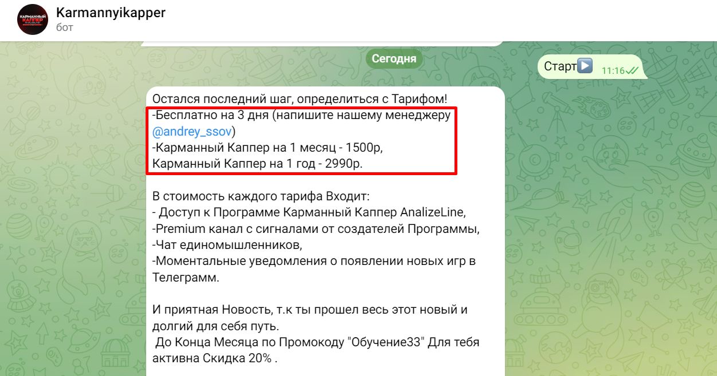Select the «Сегодня» date badge
The width and height of the screenshot is (717, 376).
394,58
